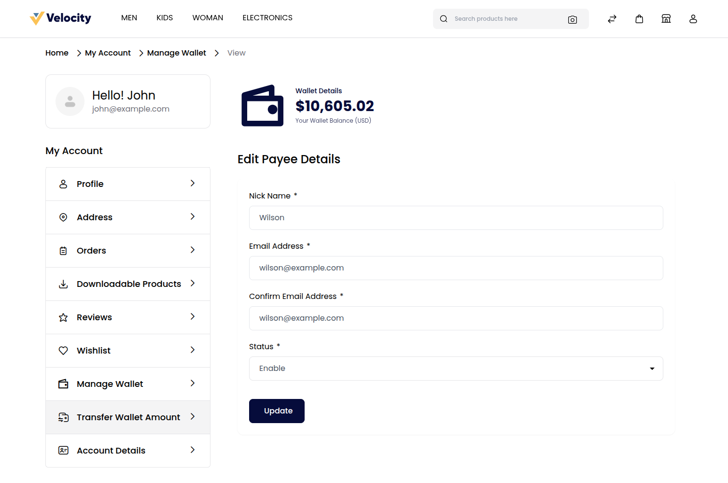Click the Update button
The height and width of the screenshot is (483, 728).
277,411
